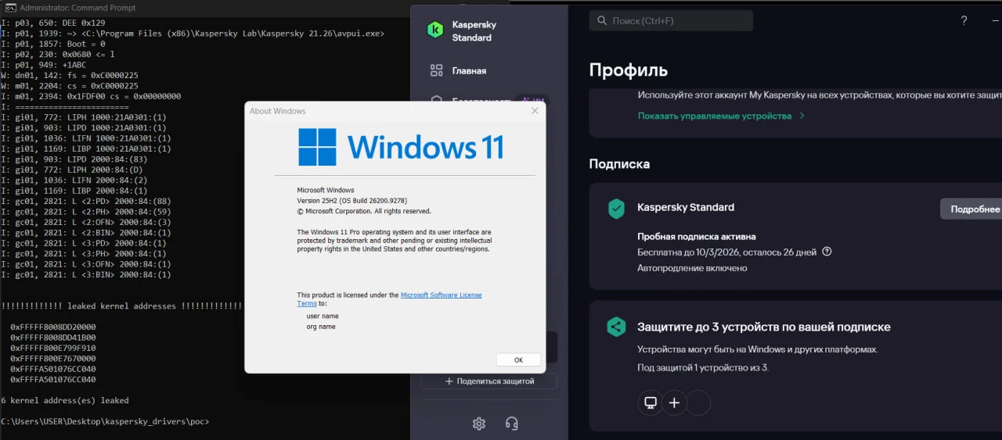Open 'Показать управляемые устройства' link
This screenshot has height=440, width=1002.
pyautogui.click(x=721, y=116)
